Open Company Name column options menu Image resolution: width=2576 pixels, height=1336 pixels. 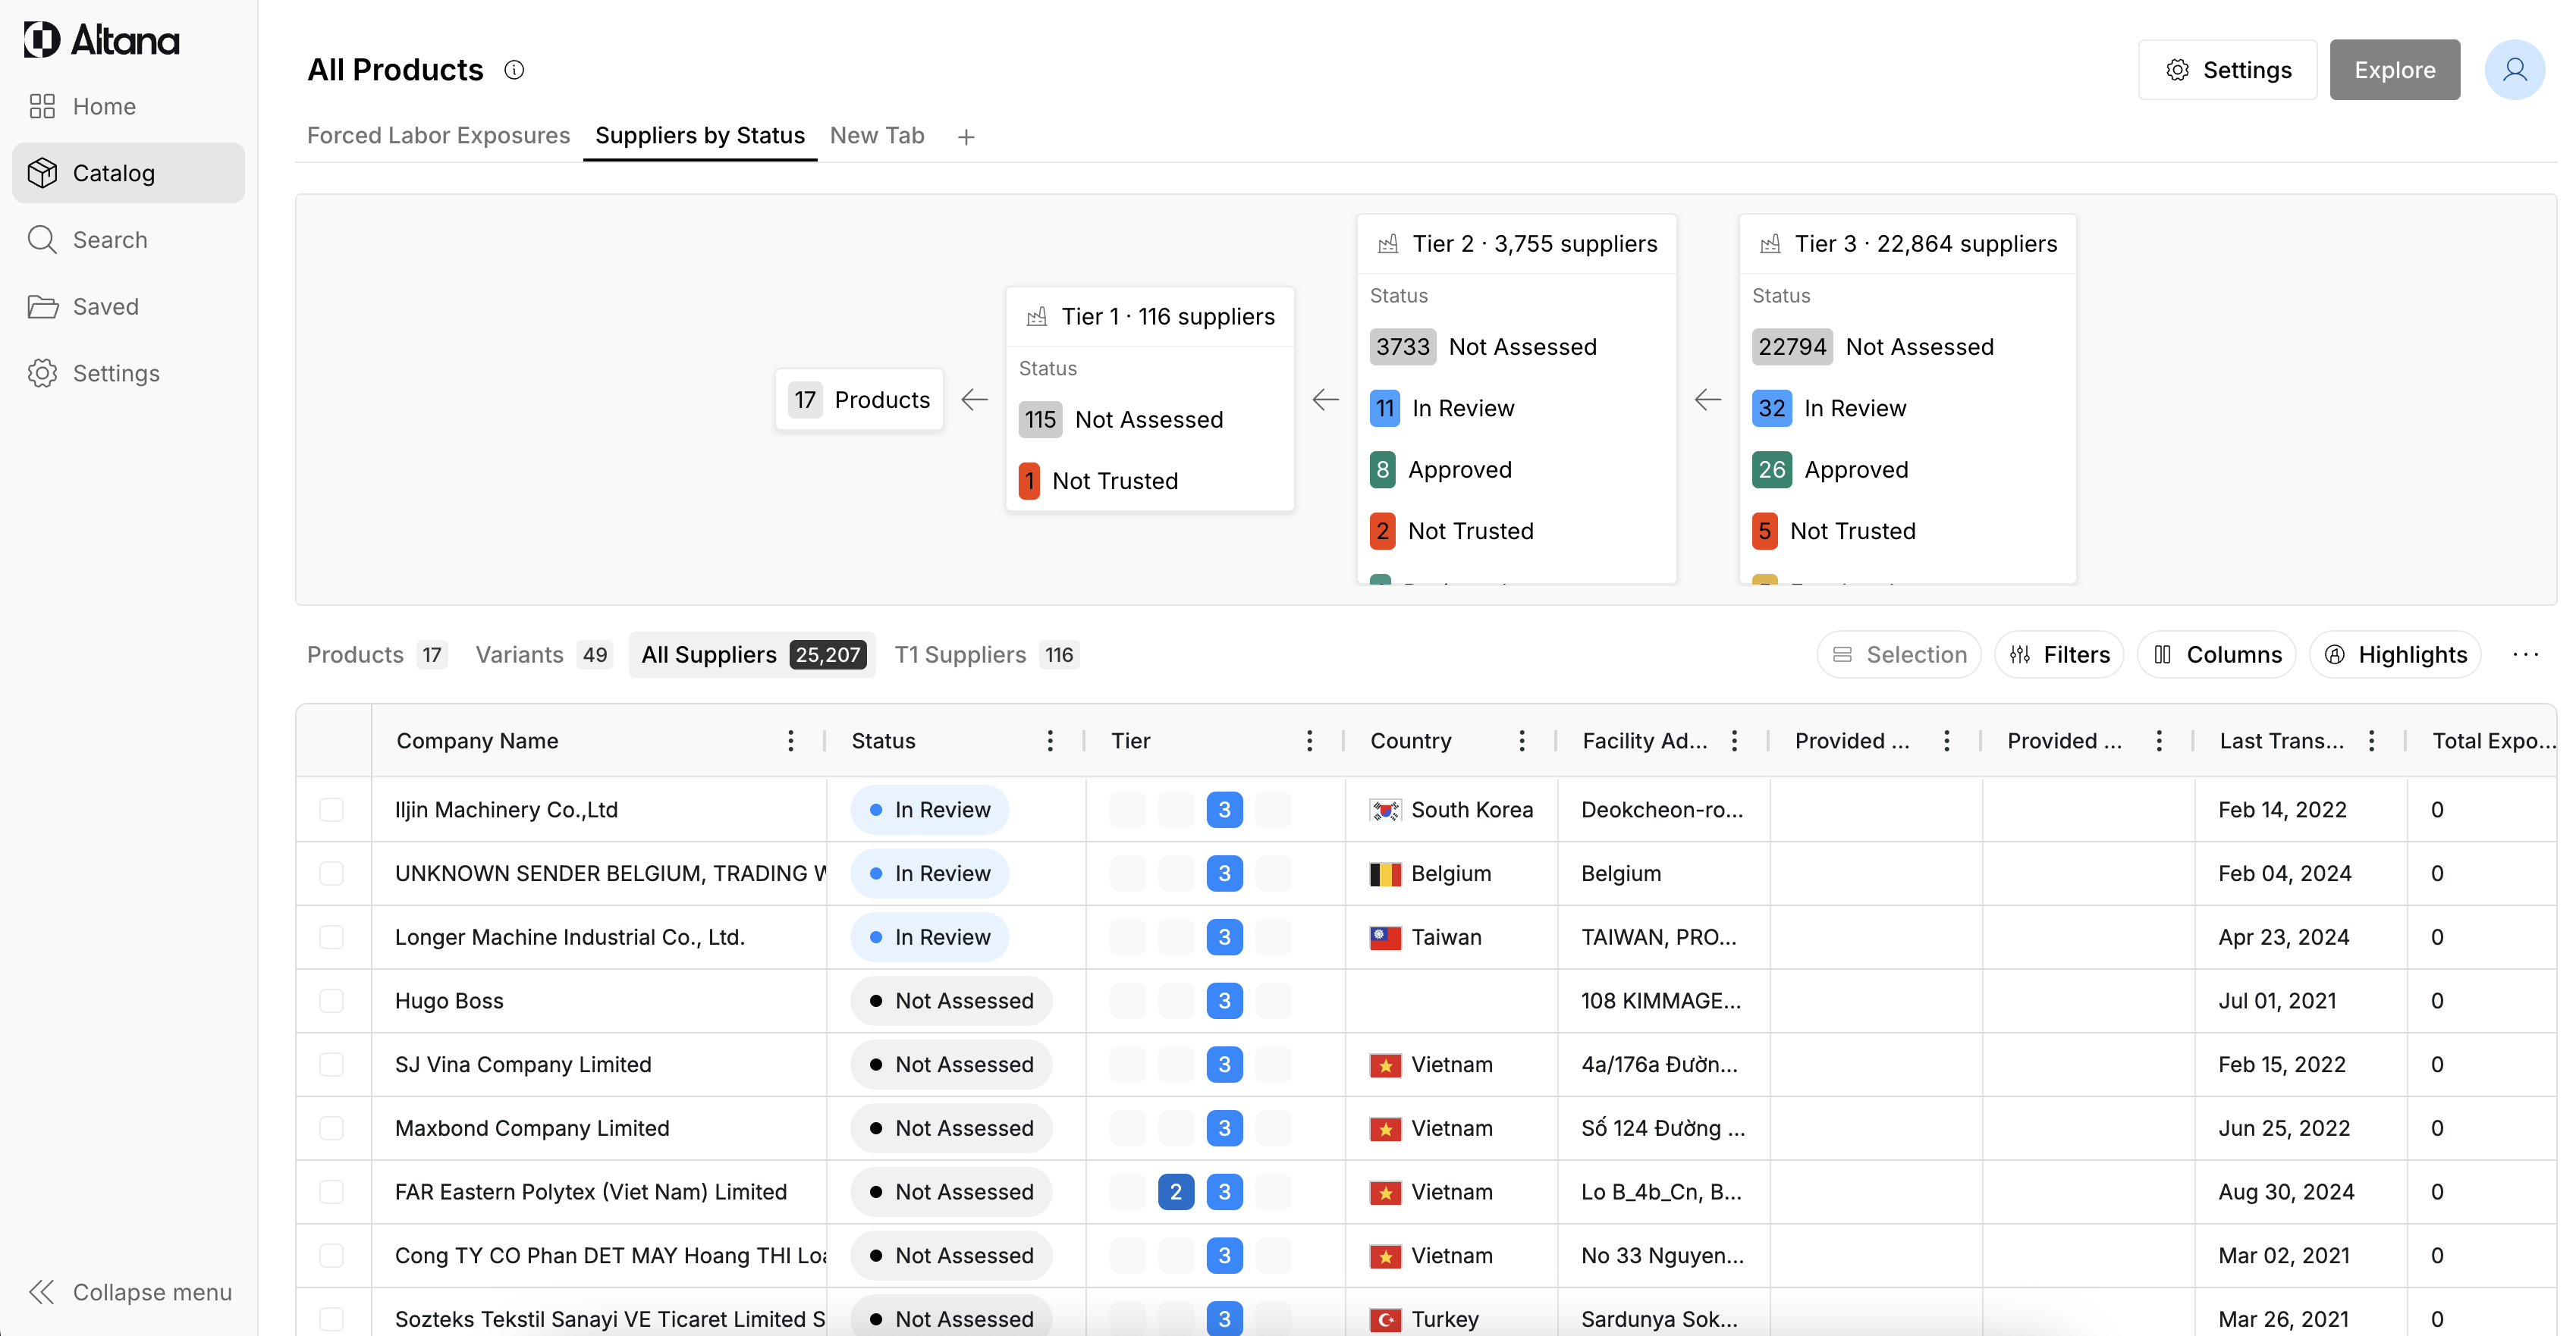[x=790, y=741]
